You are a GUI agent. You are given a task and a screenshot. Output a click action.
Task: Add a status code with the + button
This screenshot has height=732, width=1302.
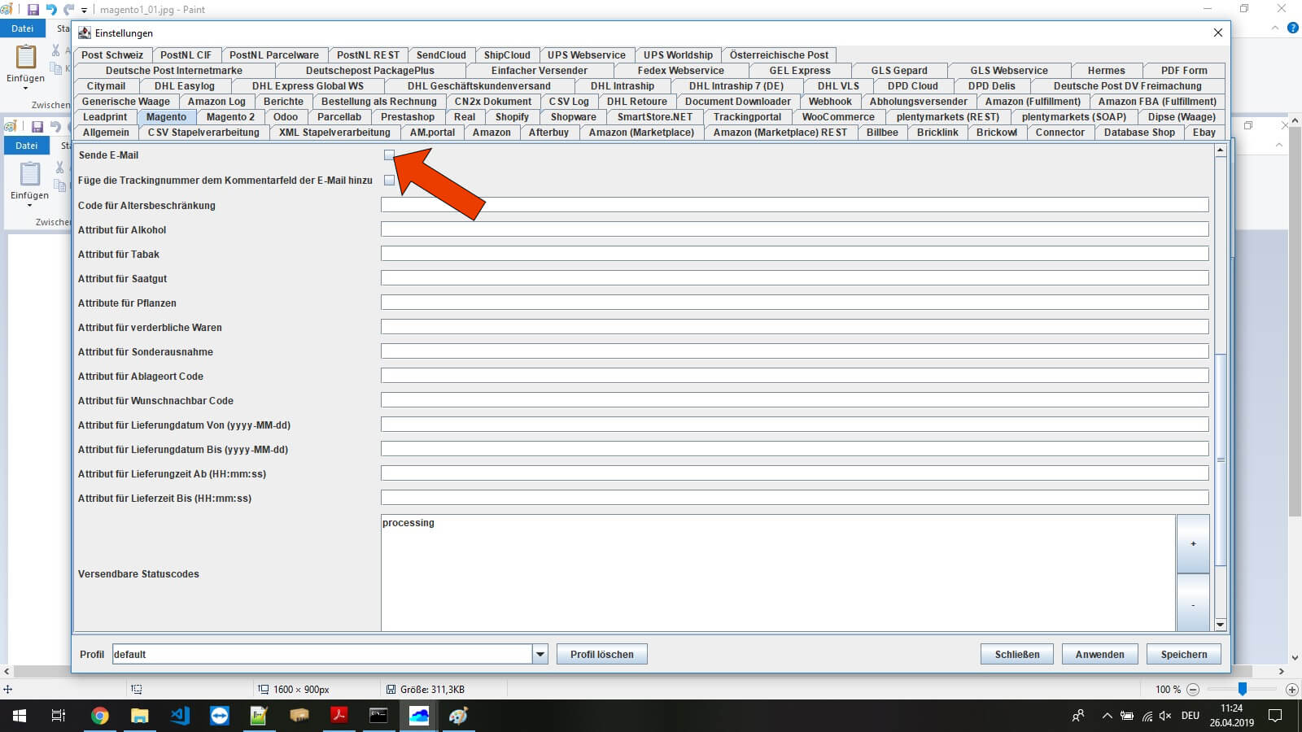click(1193, 543)
